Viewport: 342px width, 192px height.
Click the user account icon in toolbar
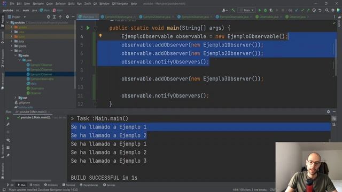224,10
